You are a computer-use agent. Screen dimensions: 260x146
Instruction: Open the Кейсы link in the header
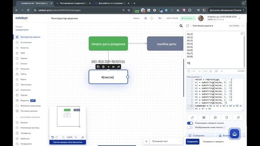[x=136, y=18]
